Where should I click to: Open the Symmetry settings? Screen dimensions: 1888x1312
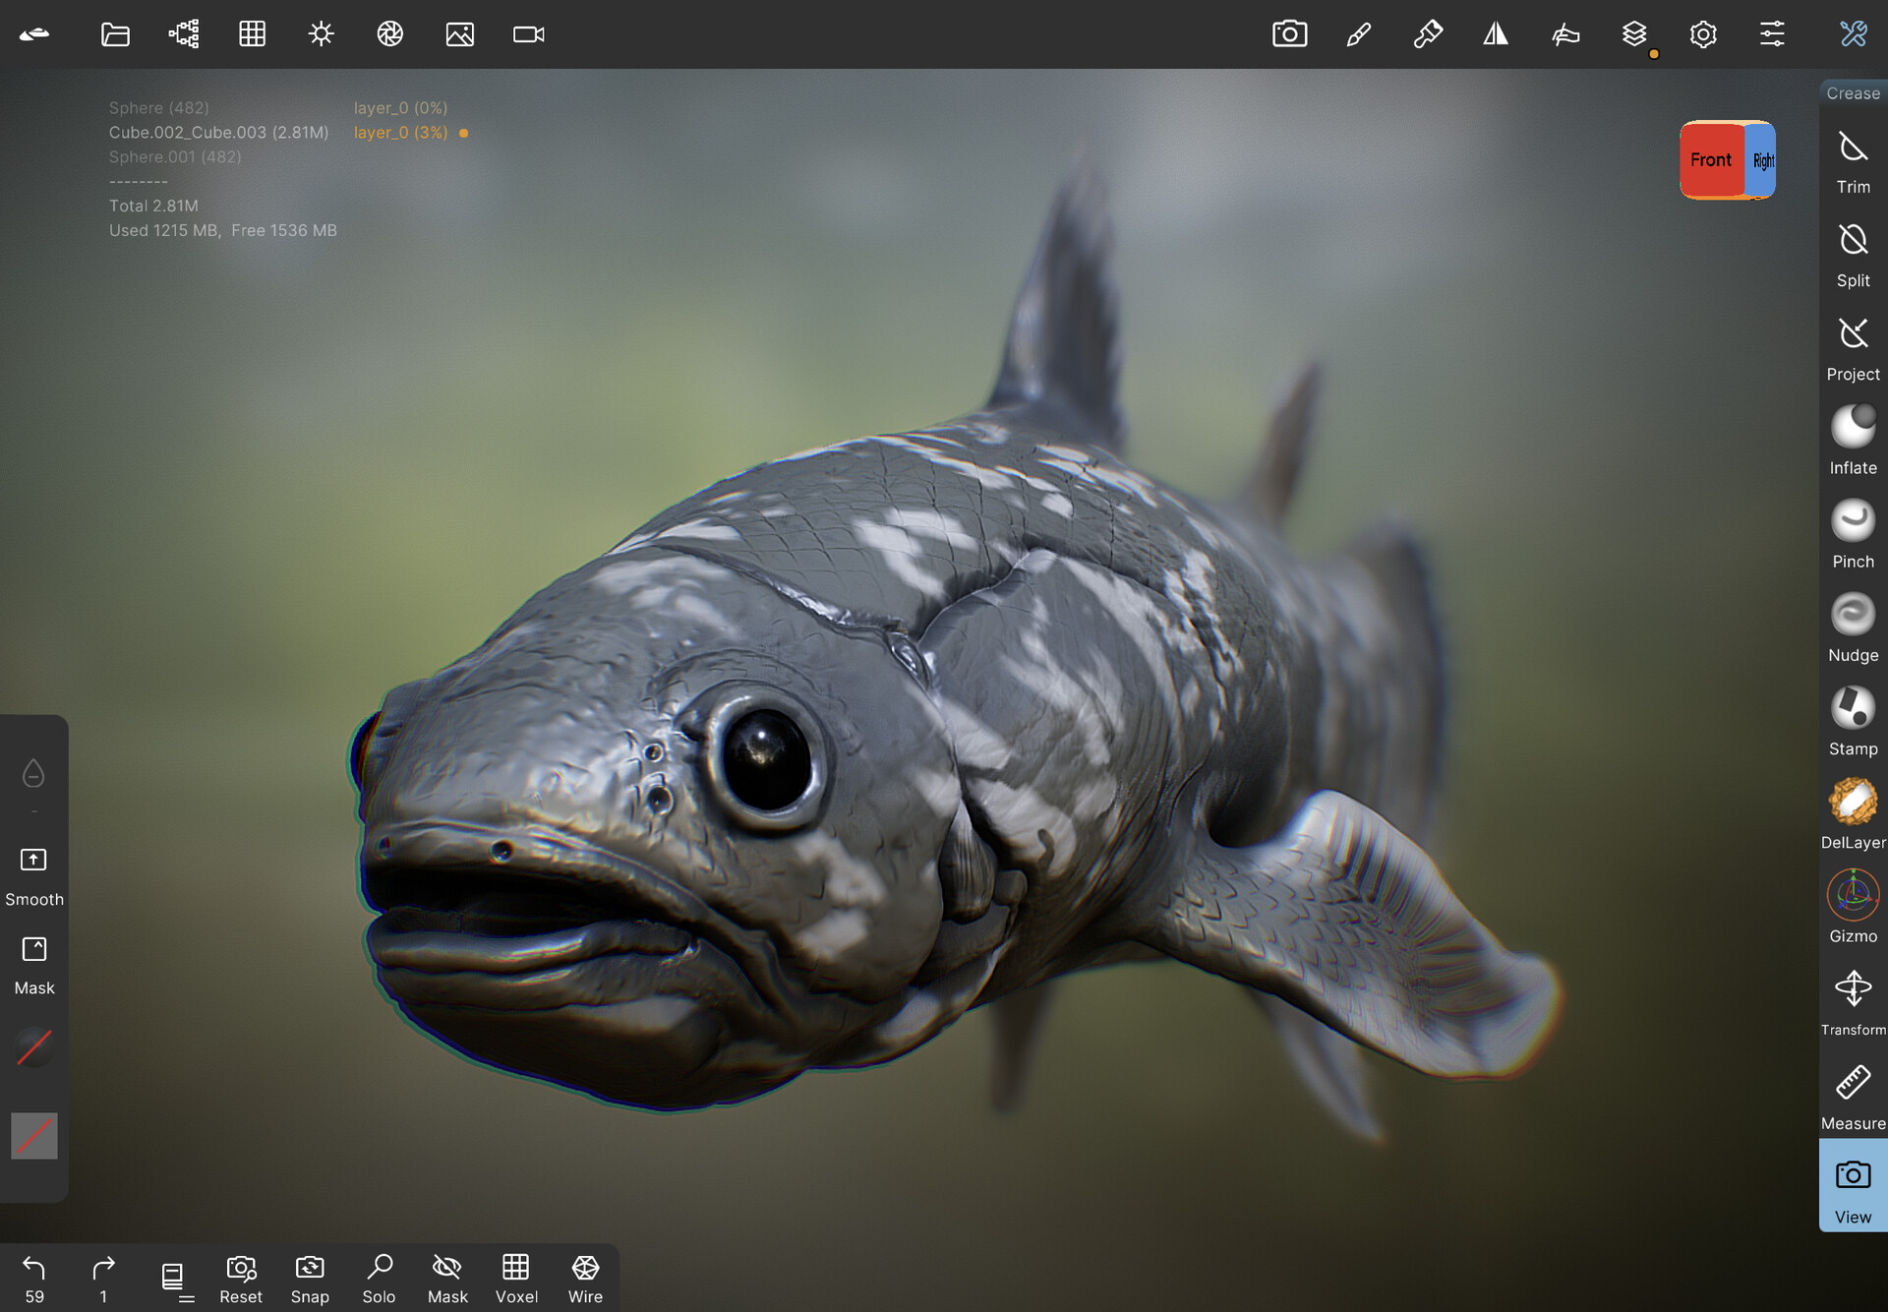[x=1497, y=33]
